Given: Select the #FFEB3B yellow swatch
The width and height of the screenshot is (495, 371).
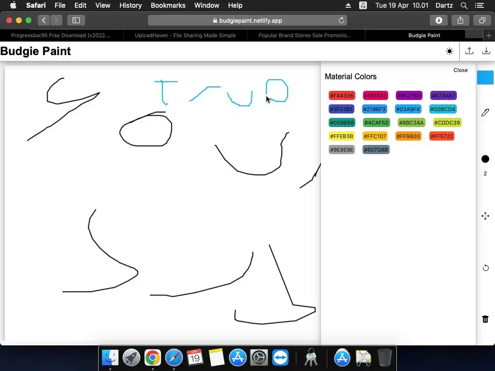Looking at the screenshot, I should (x=342, y=136).
